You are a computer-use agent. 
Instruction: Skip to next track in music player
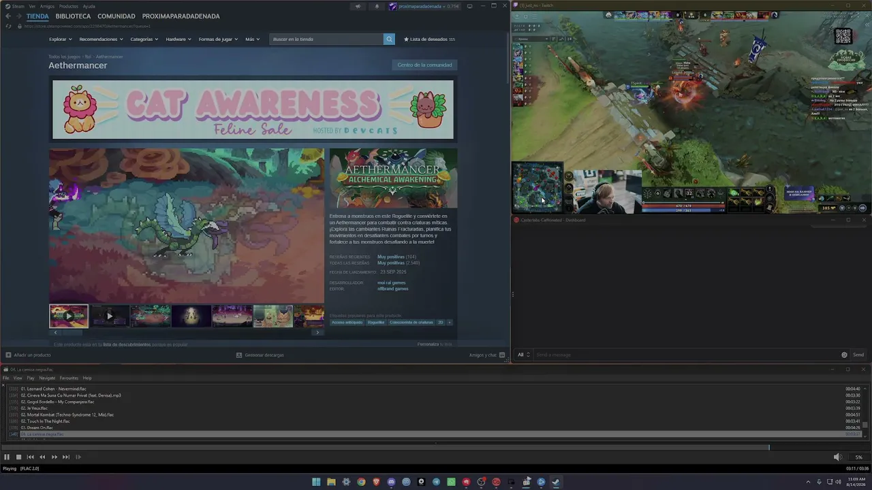point(66,457)
